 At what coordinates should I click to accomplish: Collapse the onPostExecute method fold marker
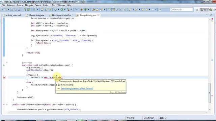click(7, 63)
